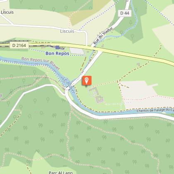Select the Bon Repos station label
Screen dimensions: 174x174
tap(57, 53)
